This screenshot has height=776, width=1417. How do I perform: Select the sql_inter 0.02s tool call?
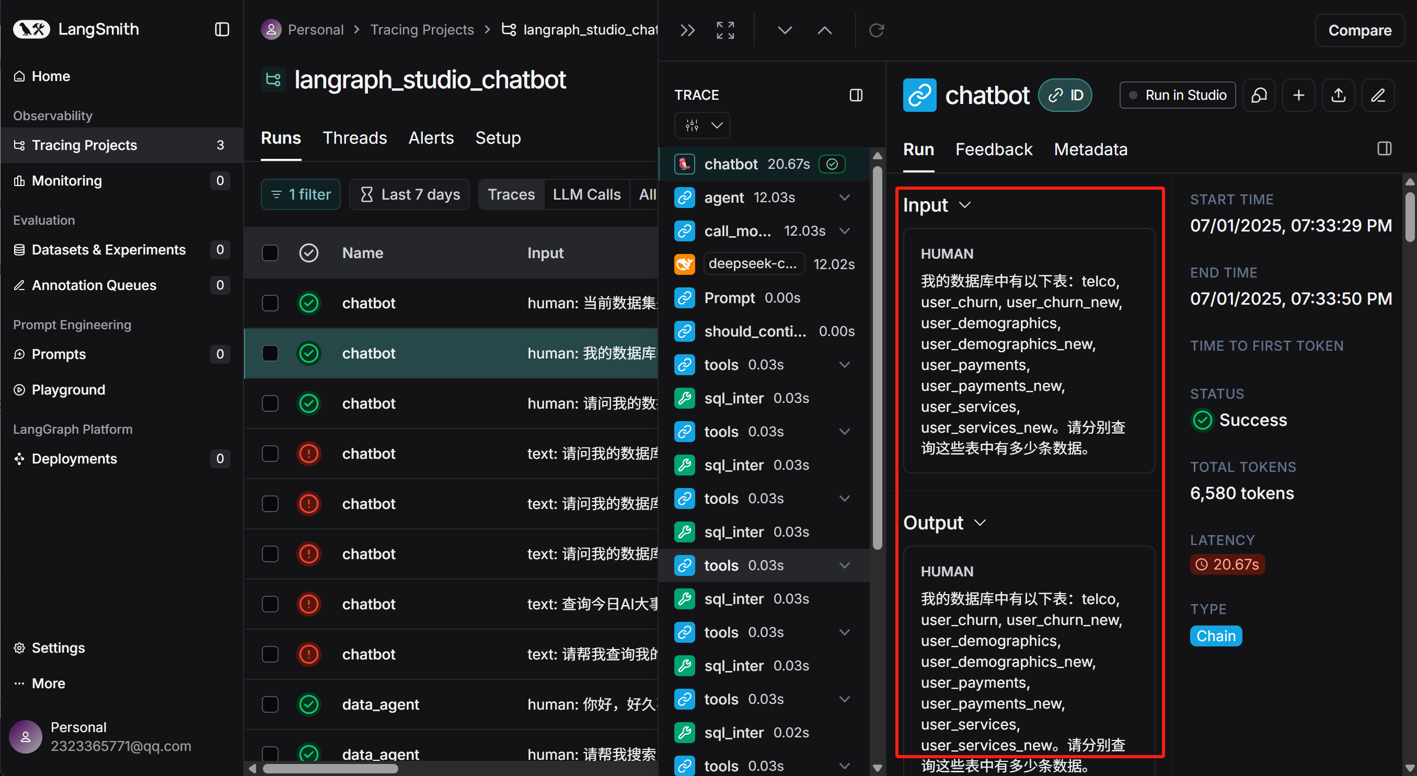point(765,733)
